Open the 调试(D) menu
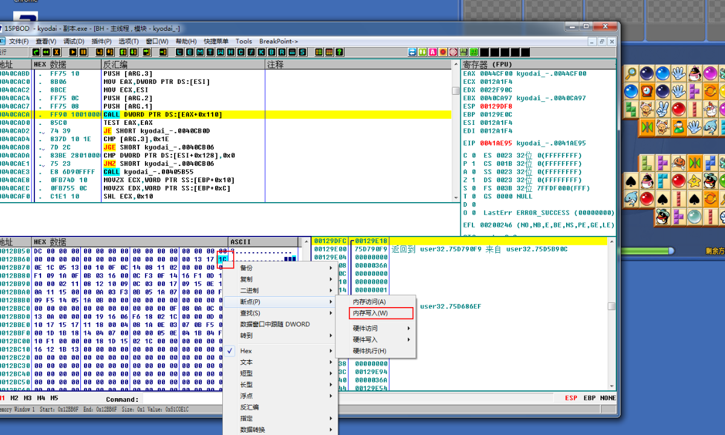725x435 pixels. point(74,41)
